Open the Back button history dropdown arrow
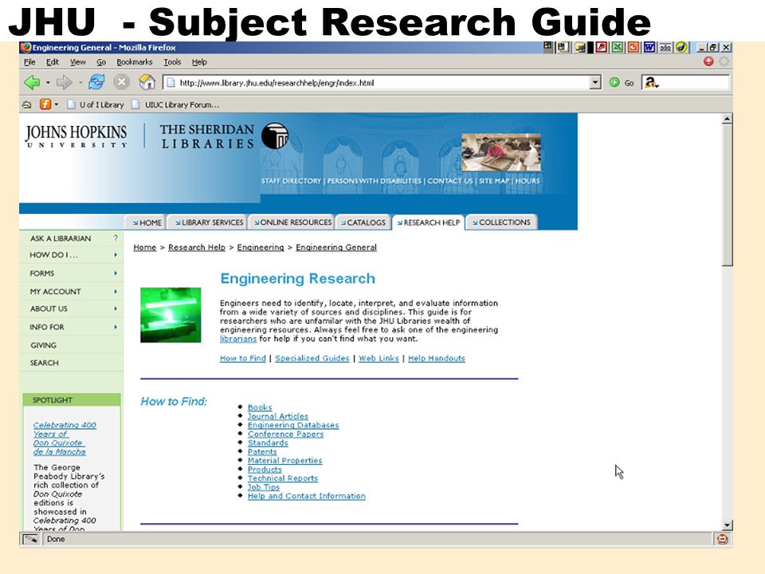 pyautogui.click(x=48, y=82)
